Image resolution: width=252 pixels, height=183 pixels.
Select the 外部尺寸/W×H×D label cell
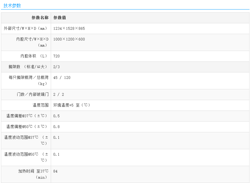26,29
